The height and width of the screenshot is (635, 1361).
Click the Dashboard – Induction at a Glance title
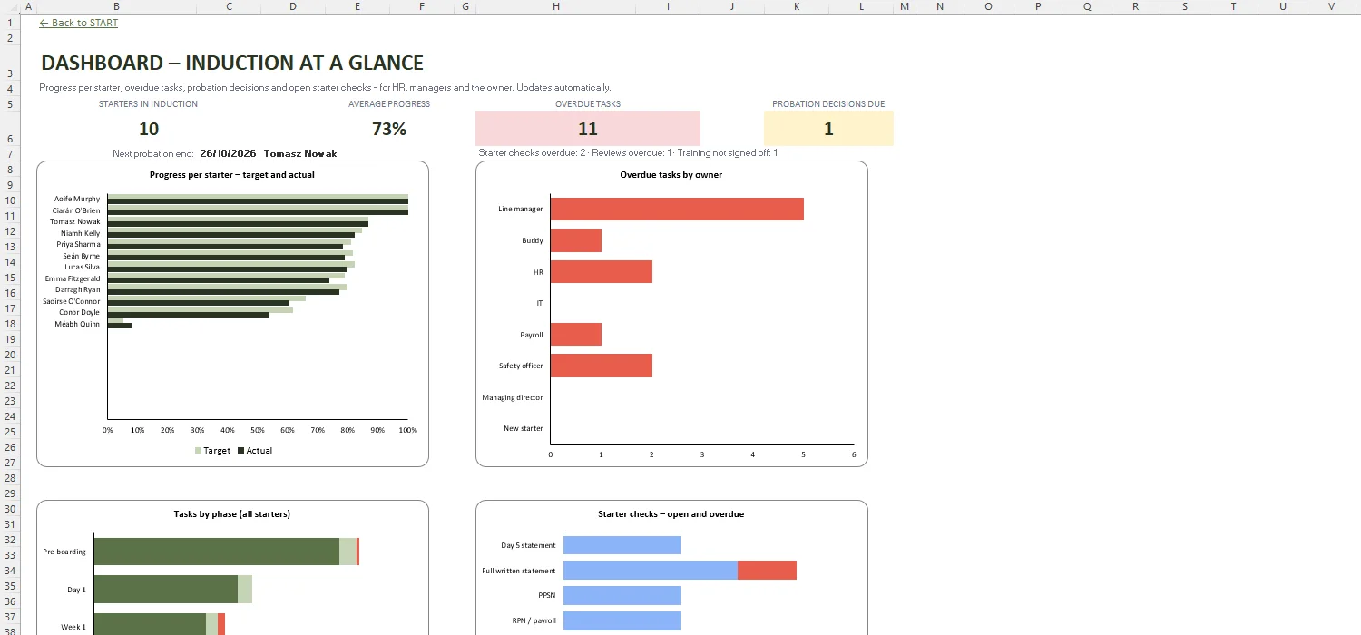point(232,63)
